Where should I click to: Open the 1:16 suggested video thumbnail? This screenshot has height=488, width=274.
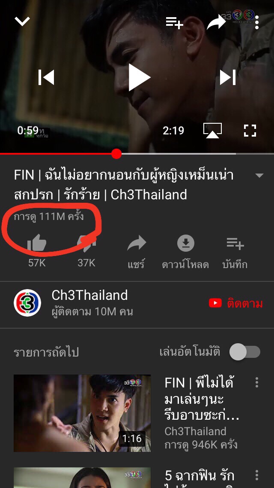[x=82, y=413]
